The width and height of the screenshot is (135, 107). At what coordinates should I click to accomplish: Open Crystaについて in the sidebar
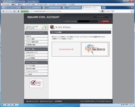[36, 55]
